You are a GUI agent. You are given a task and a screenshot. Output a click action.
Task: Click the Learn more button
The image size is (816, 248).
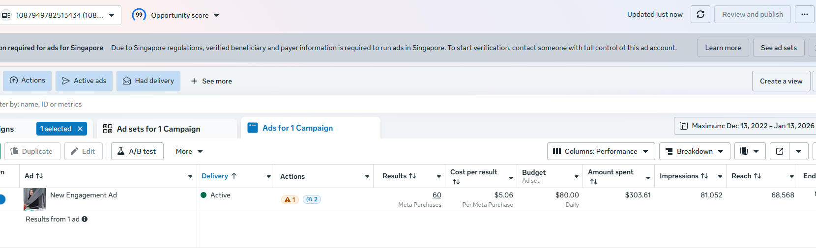click(x=723, y=48)
